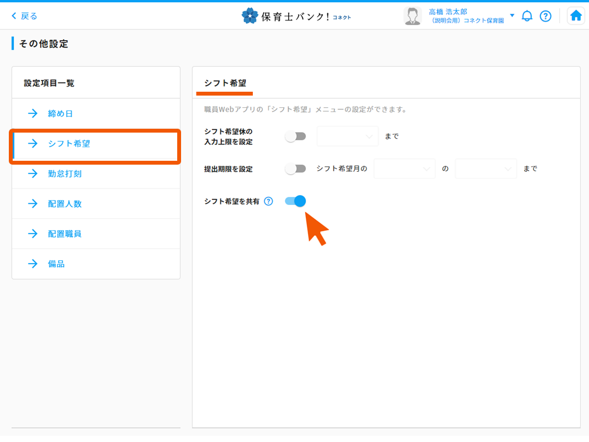This screenshot has width=589, height=442.
Task: Click the 戻る back link
Action: (x=25, y=16)
